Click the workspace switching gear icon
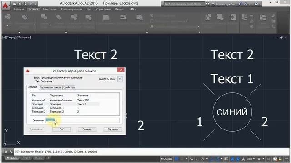 tap(259, 159)
